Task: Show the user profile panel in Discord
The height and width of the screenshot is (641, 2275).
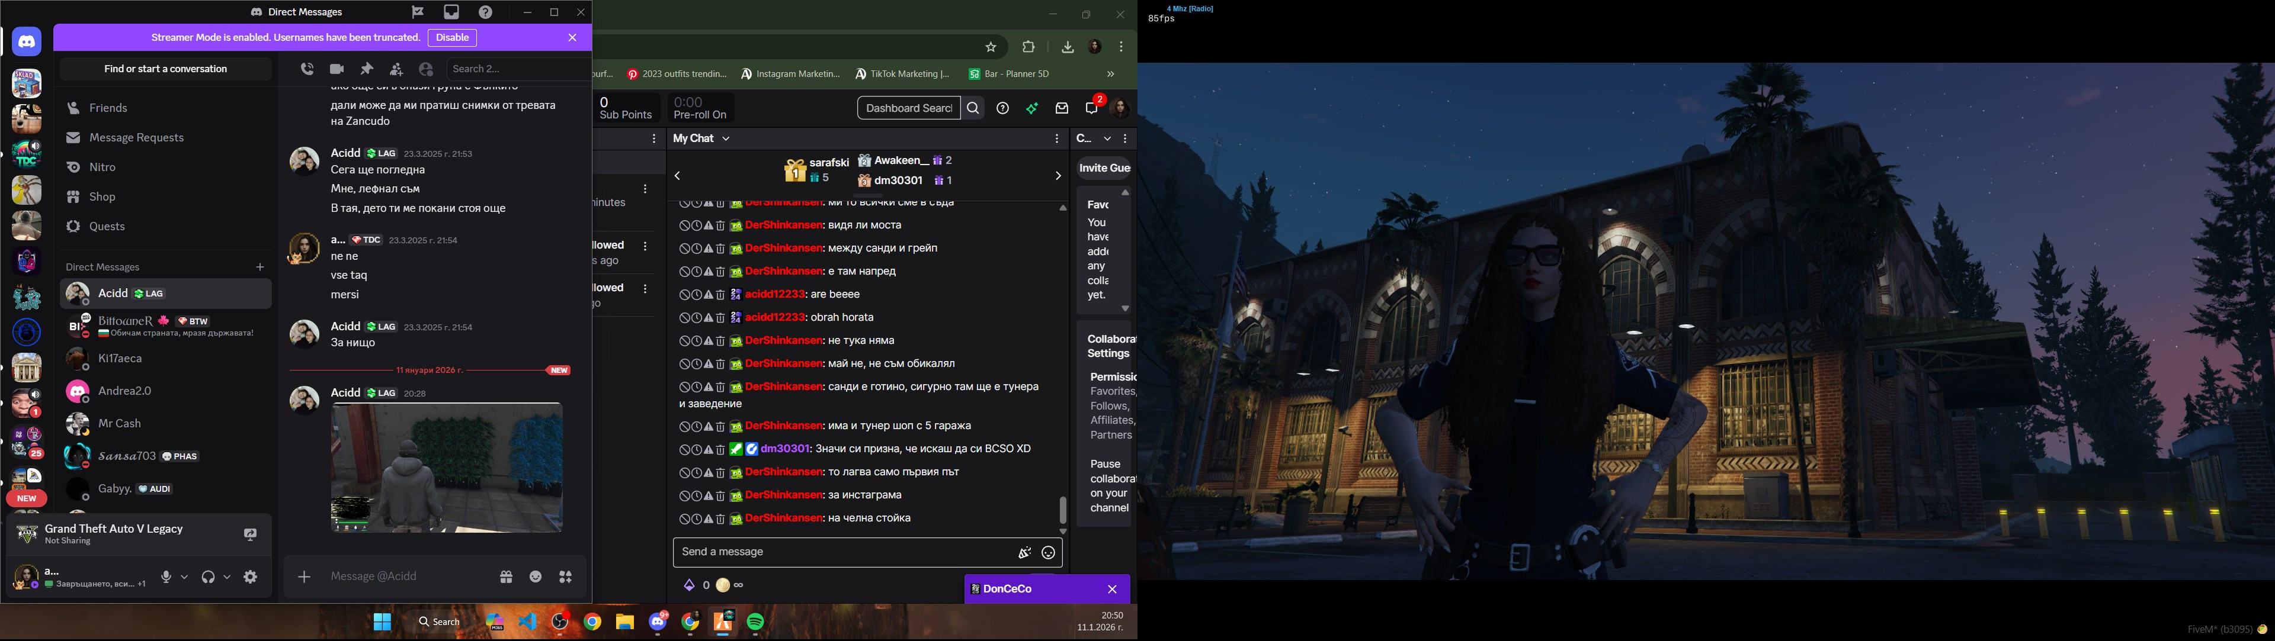Action: pos(427,69)
